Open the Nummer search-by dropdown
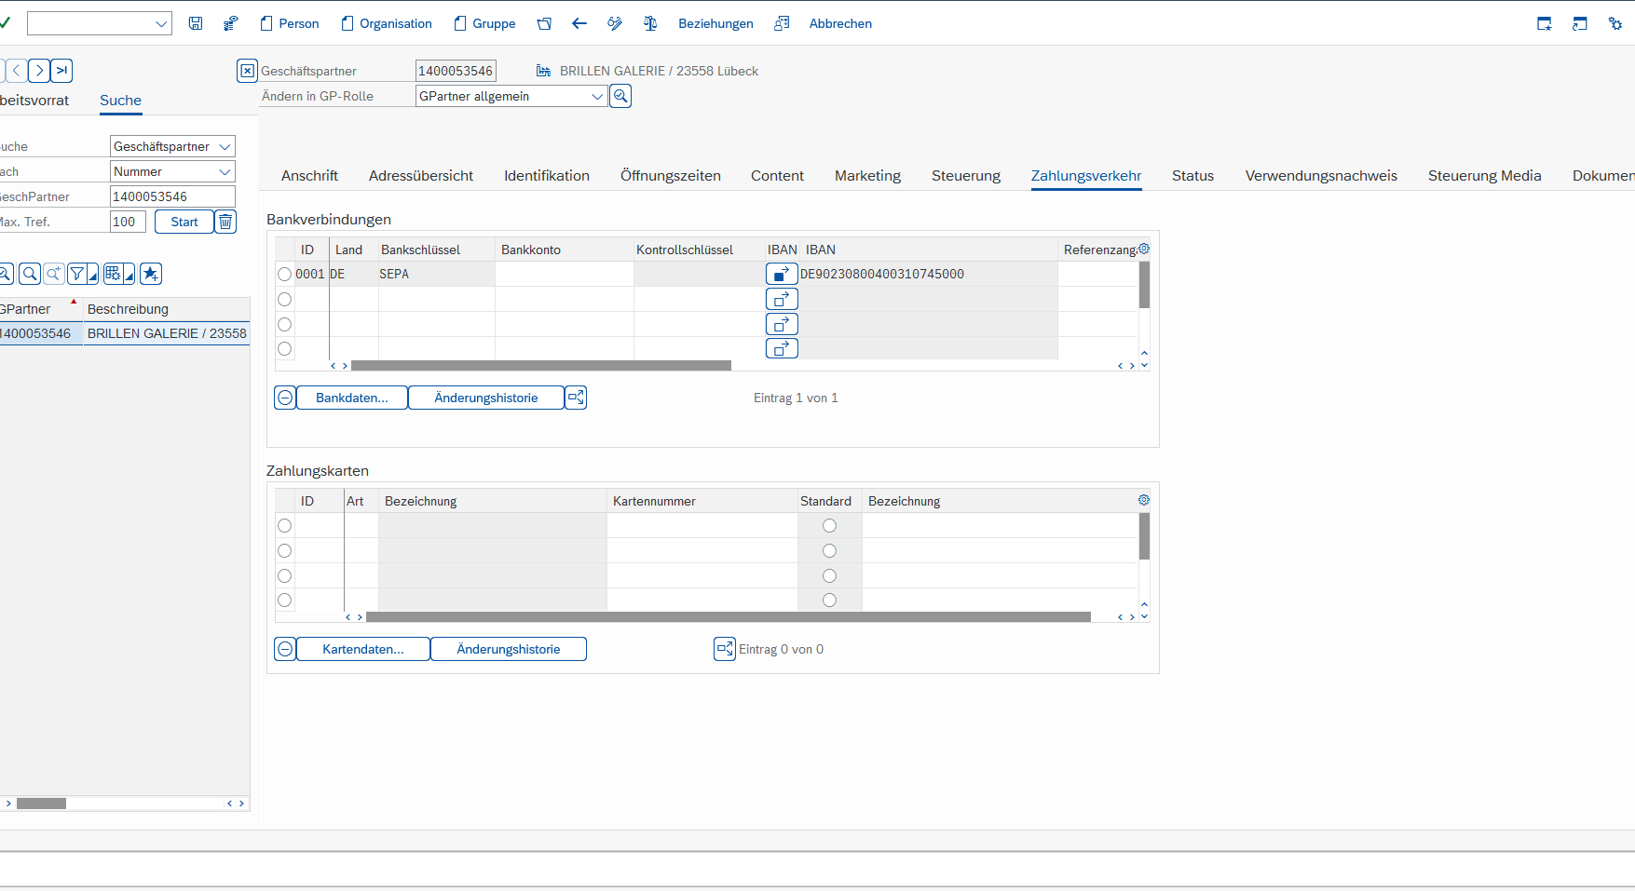 225,171
